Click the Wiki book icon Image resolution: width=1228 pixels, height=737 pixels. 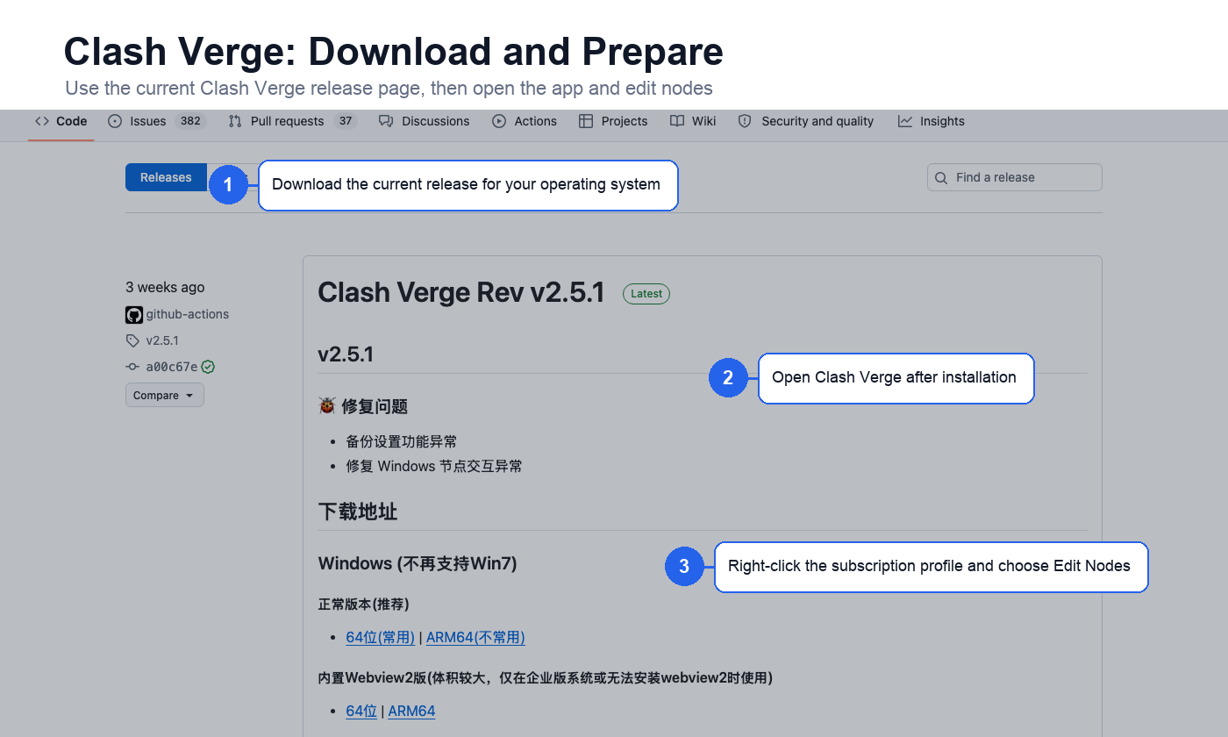tap(677, 121)
